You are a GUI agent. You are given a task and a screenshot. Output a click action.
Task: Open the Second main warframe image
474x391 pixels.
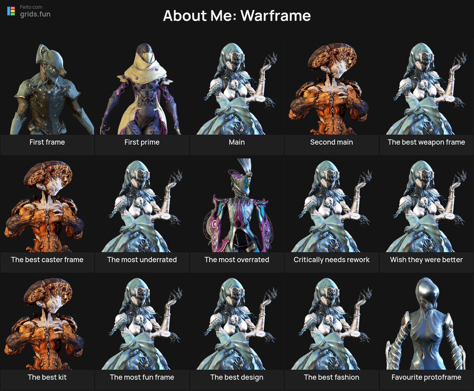pyautogui.click(x=332, y=87)
